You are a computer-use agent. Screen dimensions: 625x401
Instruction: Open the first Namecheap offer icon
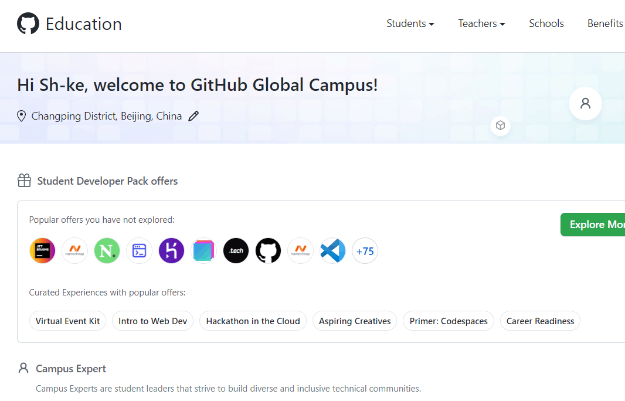point(74,251)
